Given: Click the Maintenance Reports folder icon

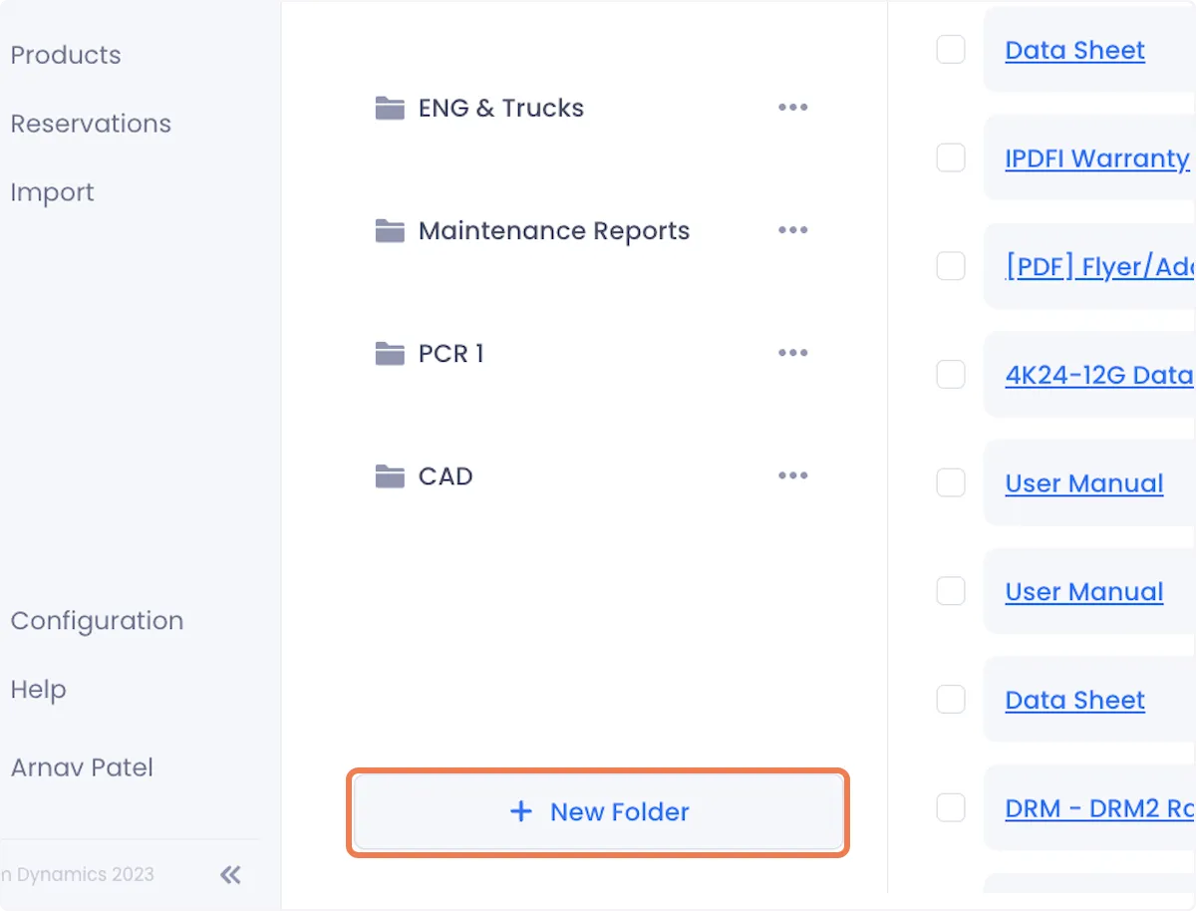Looking at the screenshot, I should (x=390, y=230).
